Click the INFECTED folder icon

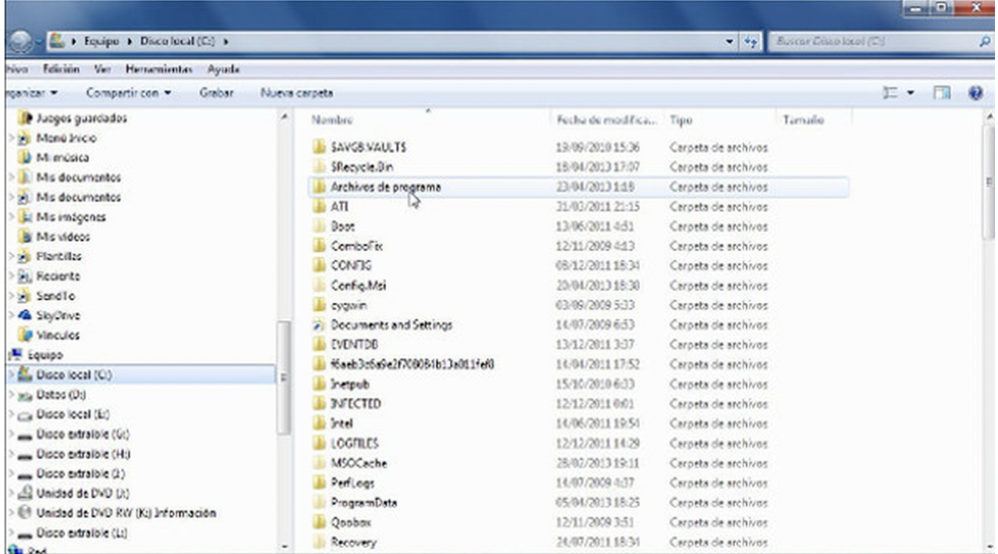(x=318, y=404)
